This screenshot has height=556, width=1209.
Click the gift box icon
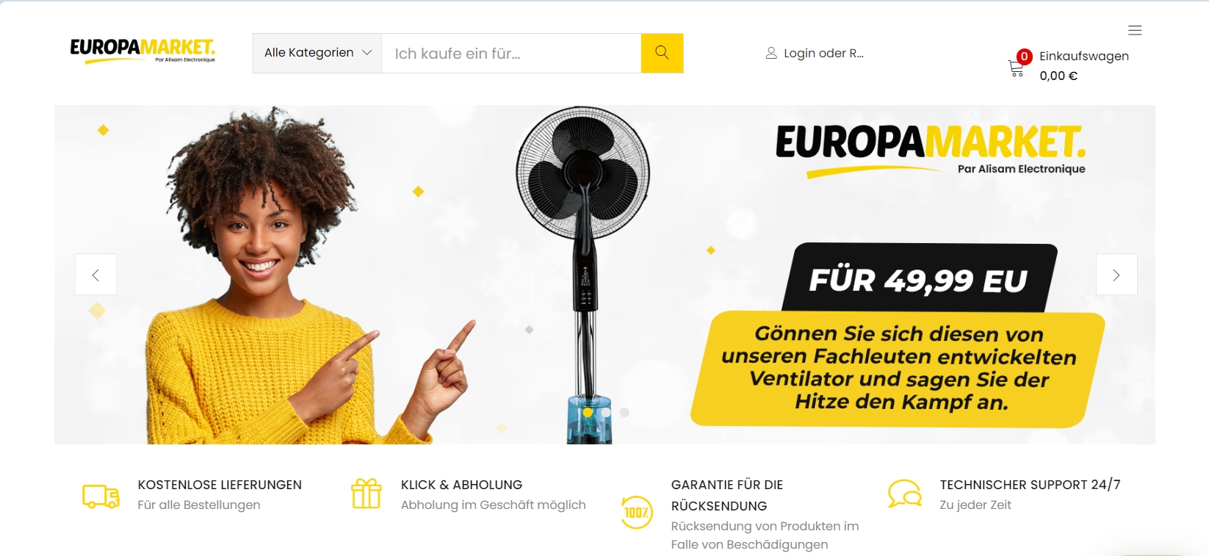366,494
